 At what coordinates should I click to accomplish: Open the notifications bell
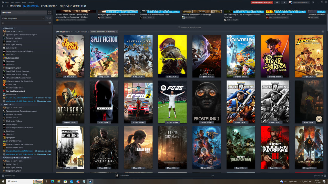[284, 2]
